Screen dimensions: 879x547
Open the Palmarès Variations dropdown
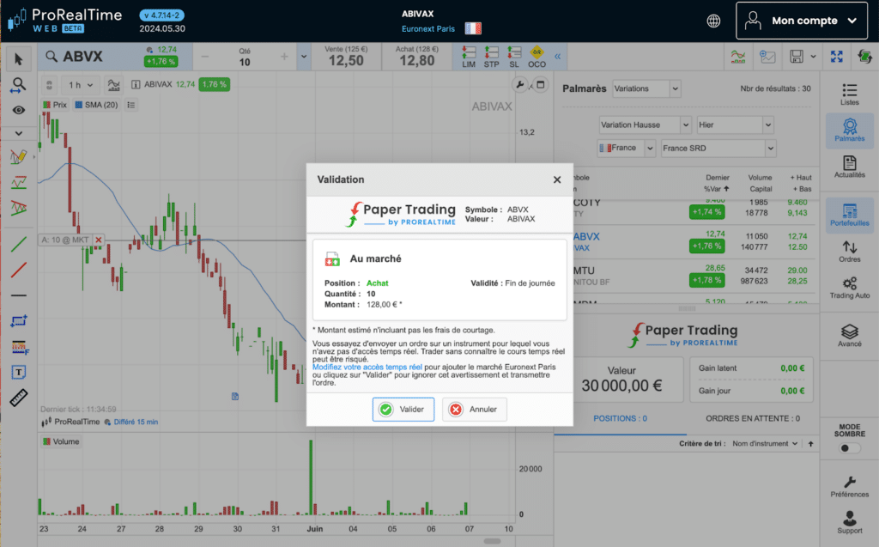tap(646, 88)
